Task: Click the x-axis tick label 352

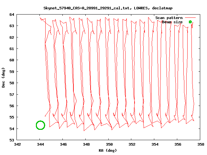Action: pos(132,144)
